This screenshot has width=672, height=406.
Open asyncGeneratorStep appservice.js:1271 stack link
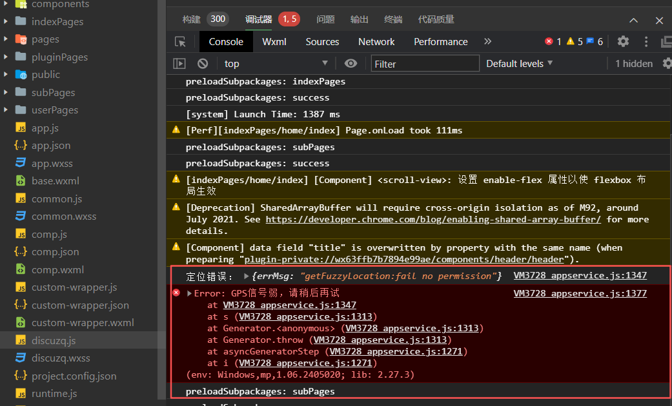tap(396, 352)
